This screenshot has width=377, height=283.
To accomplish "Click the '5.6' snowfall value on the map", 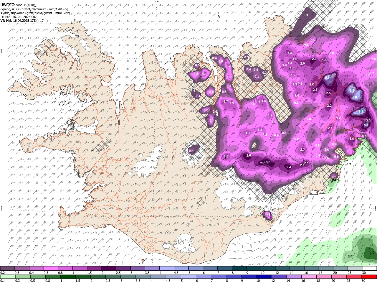I will click(352, 91).
